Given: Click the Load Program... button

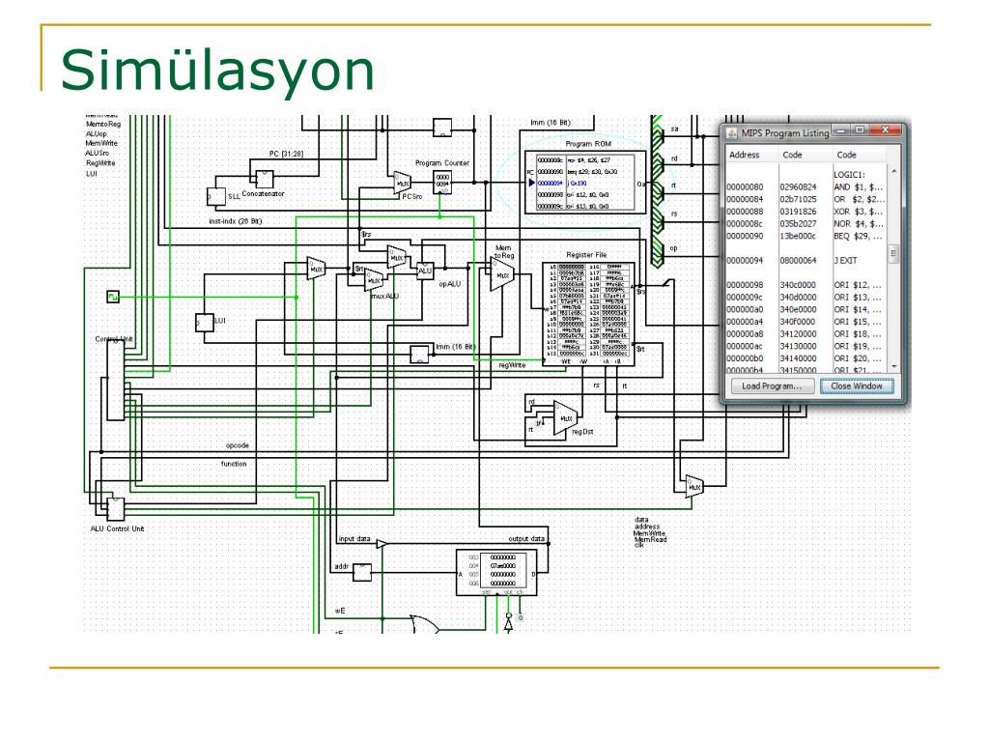Looking at the screenshot, I should click(772, 386).
